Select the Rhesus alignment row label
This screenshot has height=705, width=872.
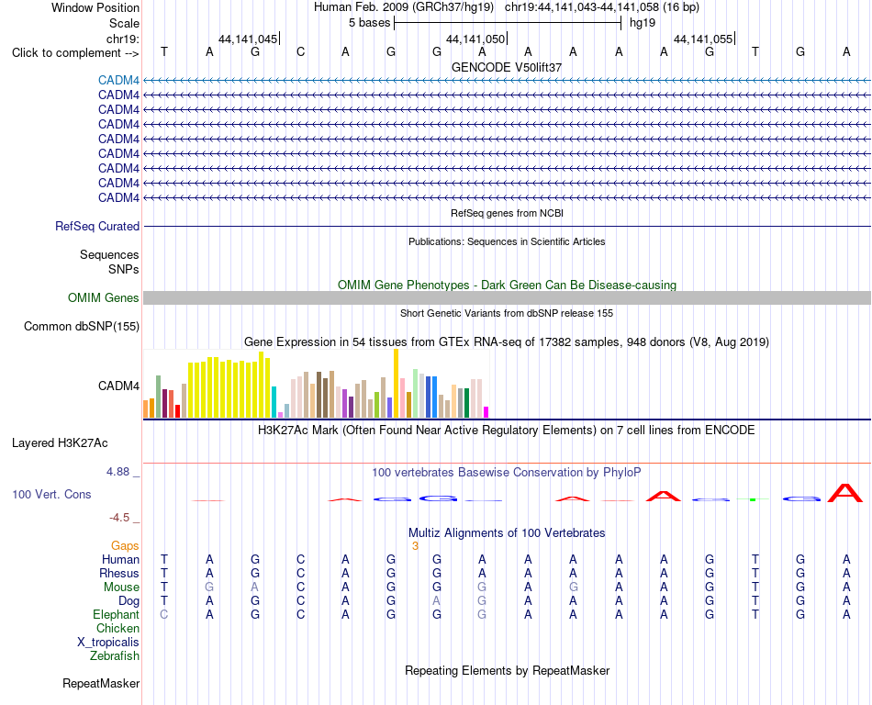coord(119,573)
